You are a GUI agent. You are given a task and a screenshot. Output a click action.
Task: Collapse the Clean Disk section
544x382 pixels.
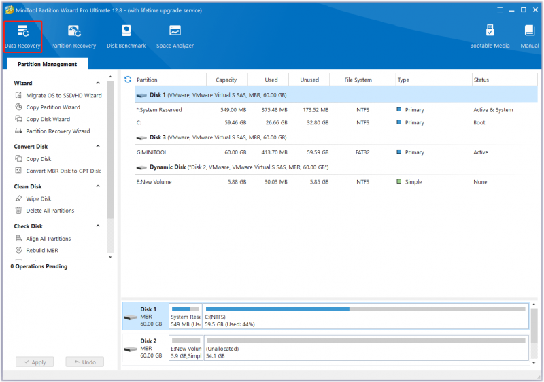click(98, 186)
